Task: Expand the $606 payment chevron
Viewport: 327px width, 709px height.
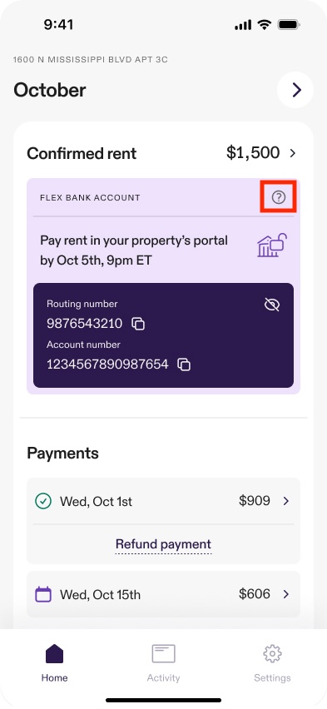Action: [286, 594]
